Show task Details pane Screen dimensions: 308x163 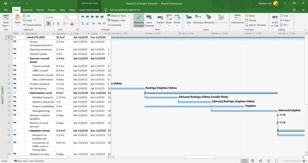pyautogui.click(x=250, y=20)
